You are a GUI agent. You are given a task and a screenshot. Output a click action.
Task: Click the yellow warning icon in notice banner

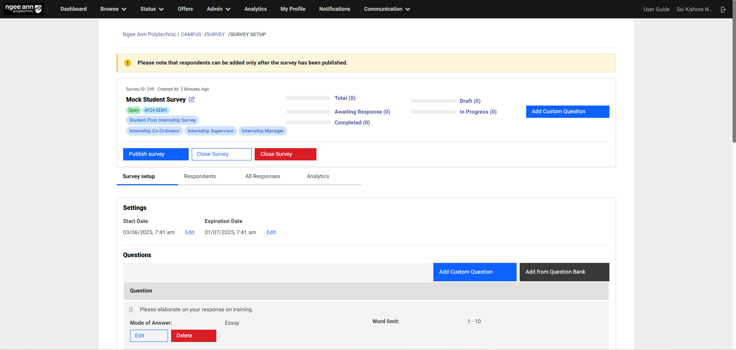[128, 63]
